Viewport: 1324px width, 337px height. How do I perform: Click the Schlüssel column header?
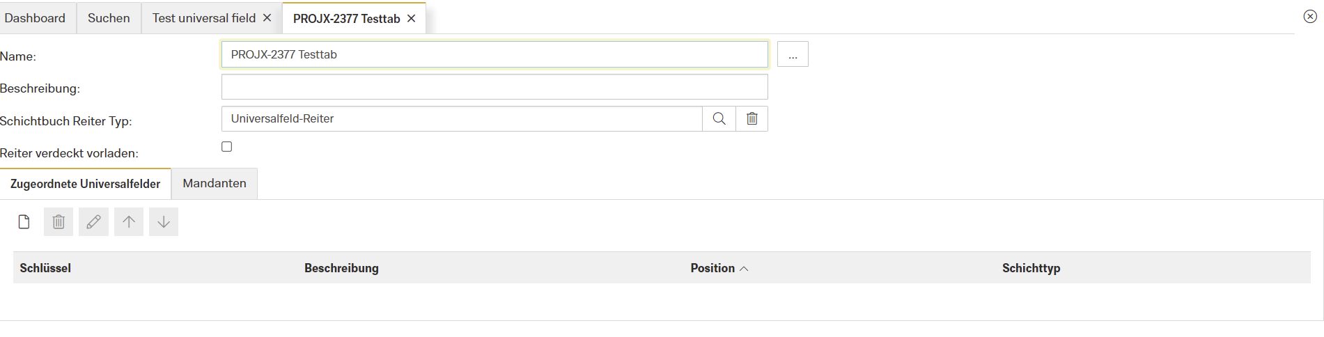(x=45, y=268)
